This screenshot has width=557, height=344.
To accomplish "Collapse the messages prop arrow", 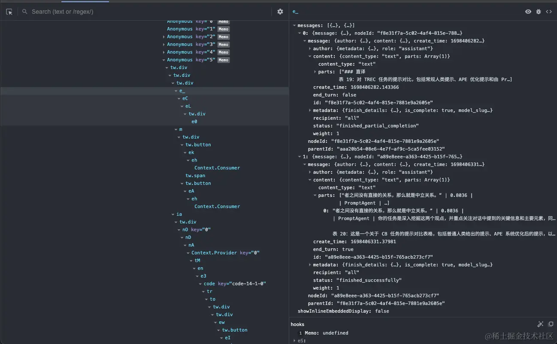I will [x=294, y=26].
